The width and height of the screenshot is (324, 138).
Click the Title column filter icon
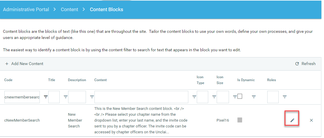[x=66, y=97]
